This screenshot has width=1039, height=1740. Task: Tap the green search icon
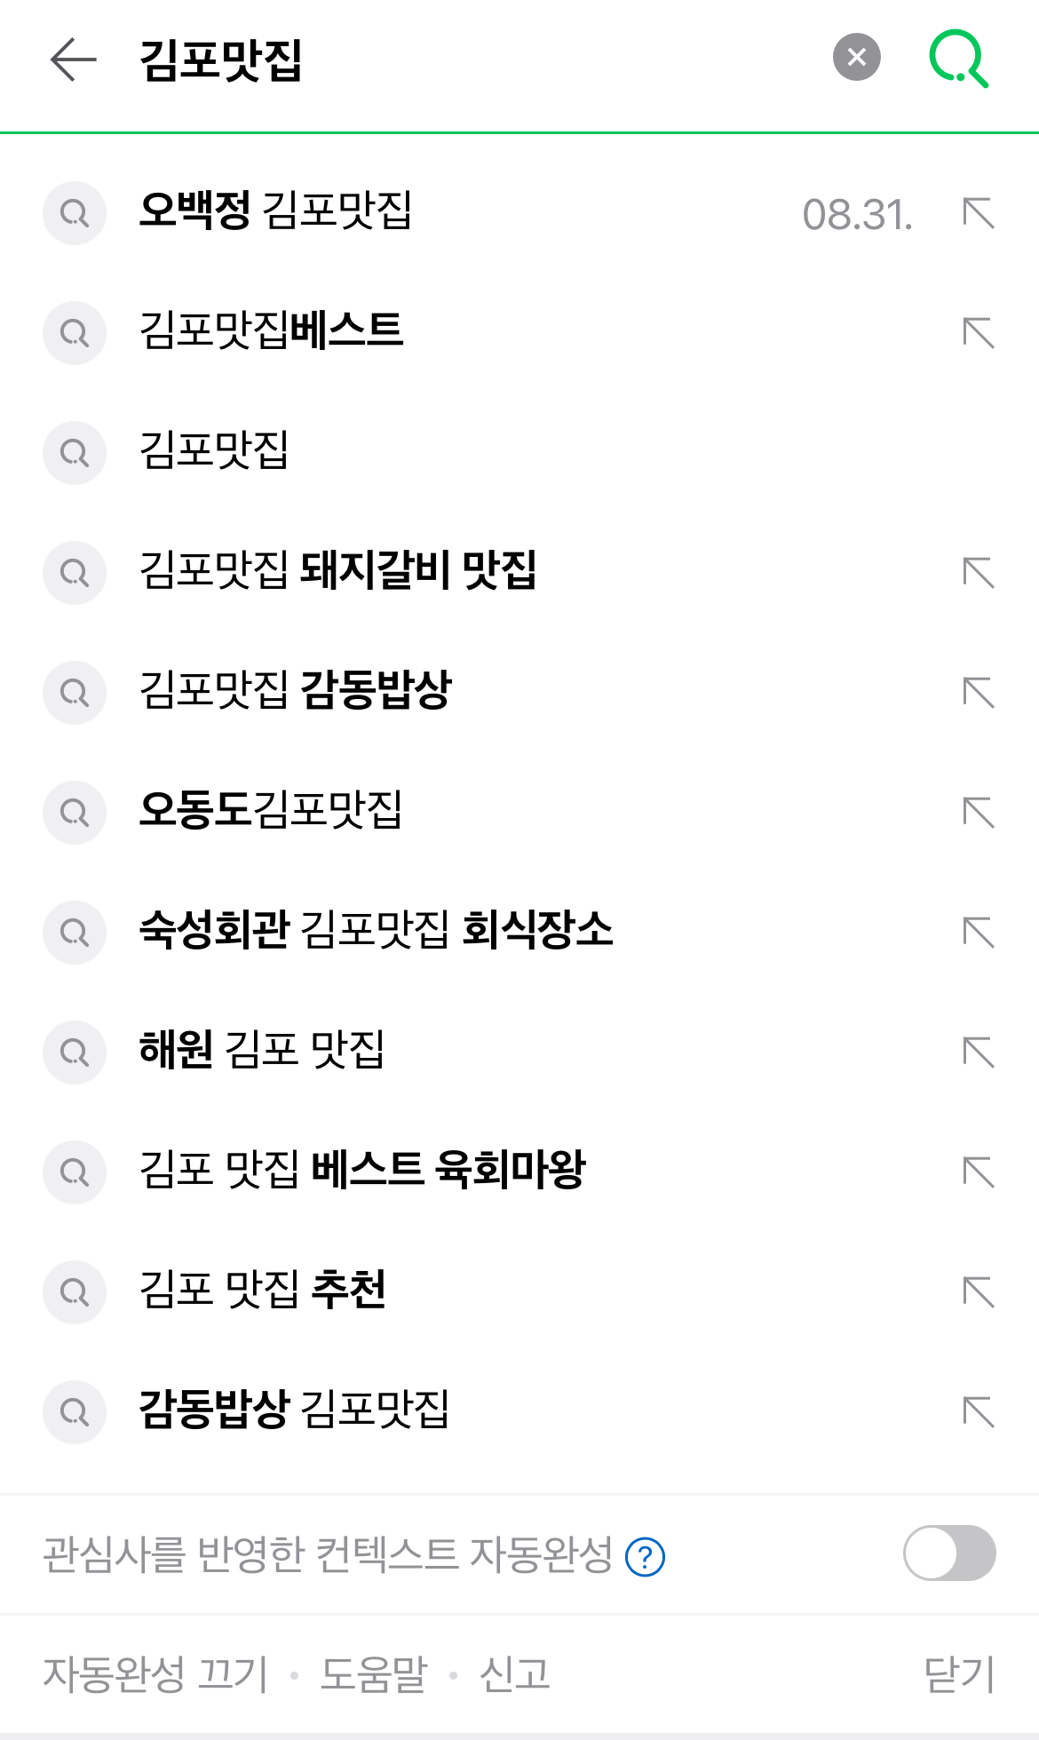point(958,59)
